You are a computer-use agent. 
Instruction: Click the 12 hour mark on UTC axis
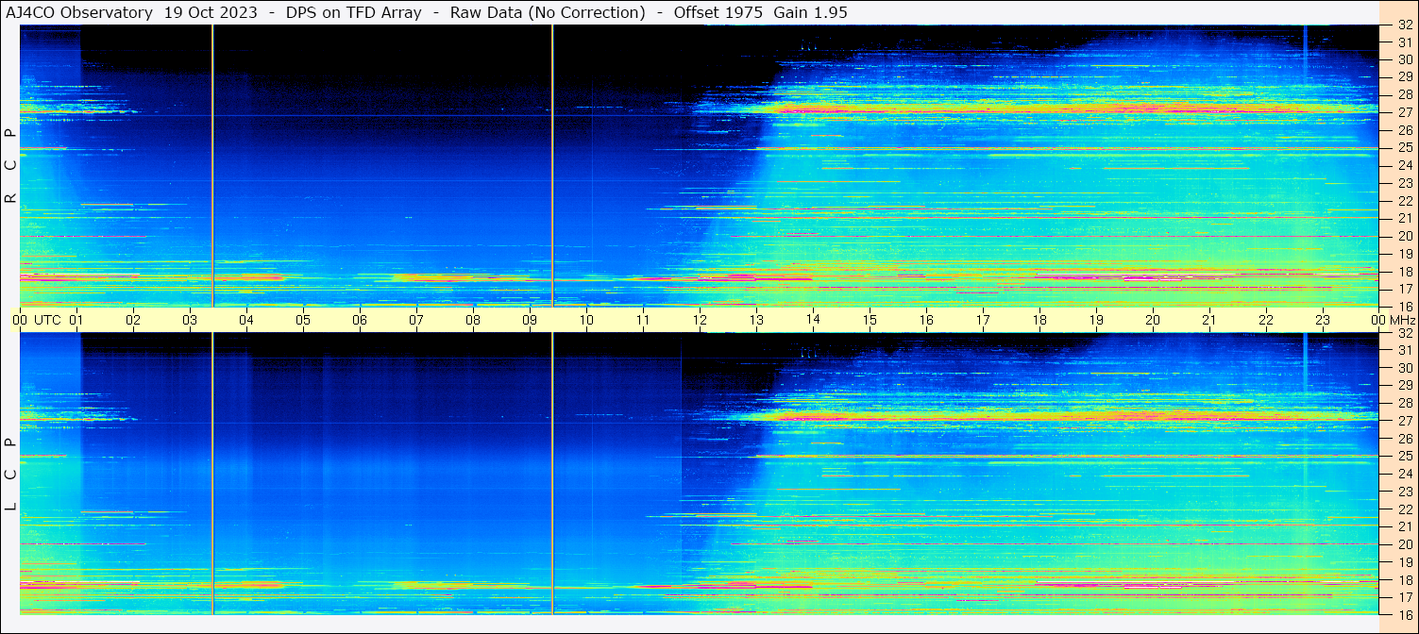700,320
